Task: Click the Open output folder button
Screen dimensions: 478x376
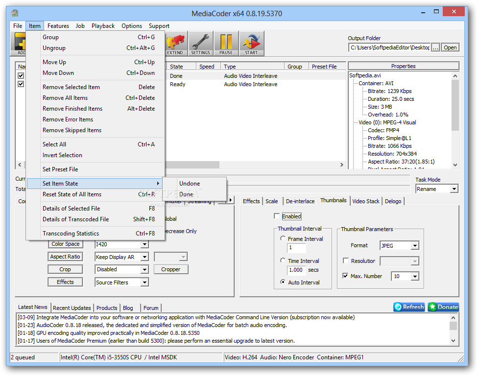Action: coord(450,47)
